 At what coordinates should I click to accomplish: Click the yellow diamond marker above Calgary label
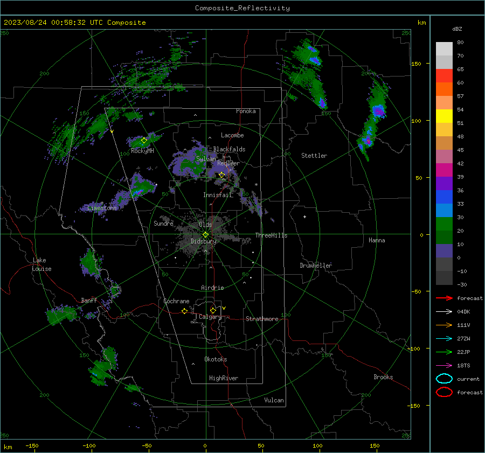point(213,310)
